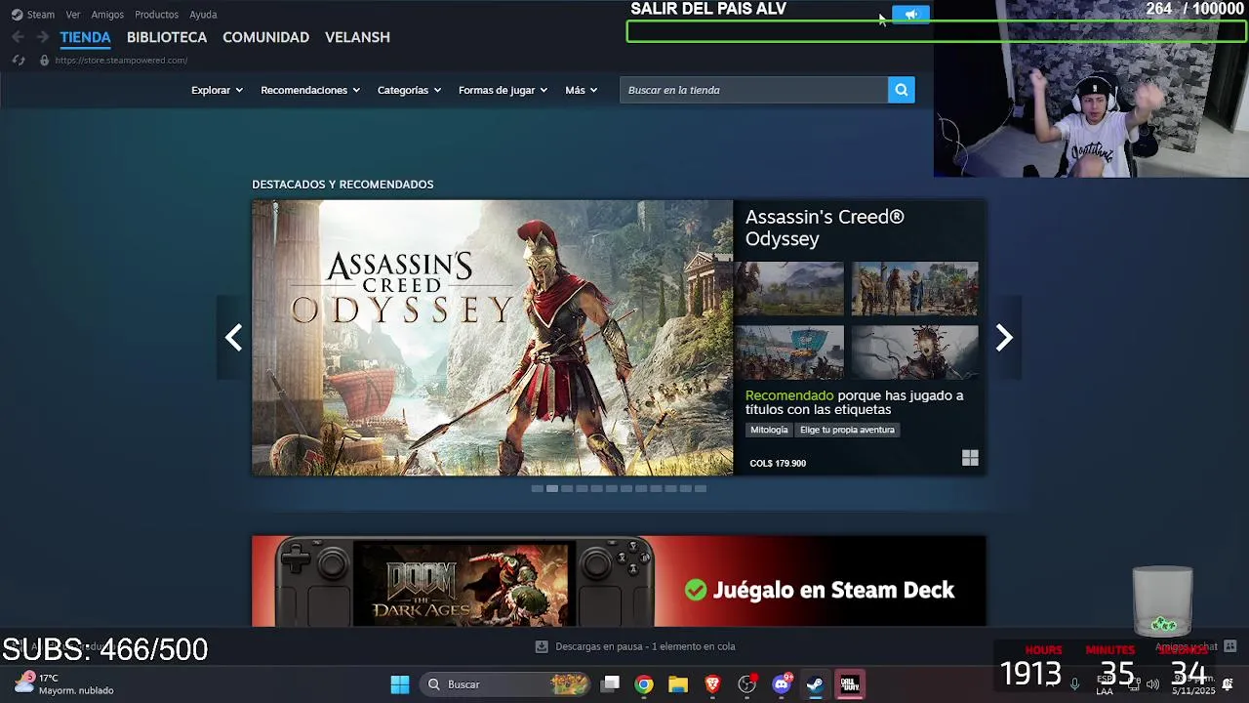This screenshot has width=1249, height=703.
Task: View top-right Odyssey soldiers screenshot thumbnail
Action: click(x=914, y=289)
